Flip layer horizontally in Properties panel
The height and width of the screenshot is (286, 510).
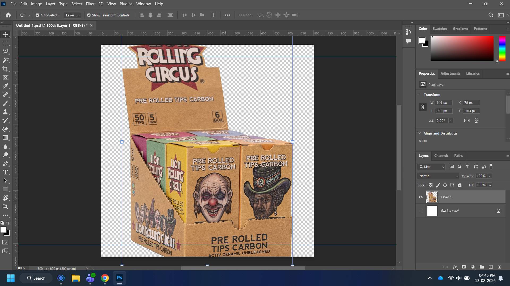[467, 120]
